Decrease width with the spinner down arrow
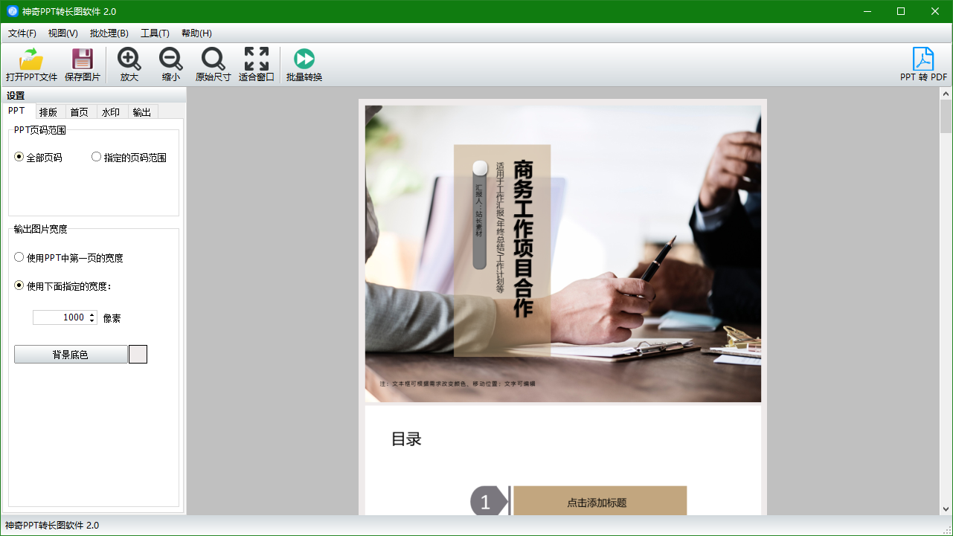Image resolution: width=953 pixels, height=536 pixels. pos(92,320)
